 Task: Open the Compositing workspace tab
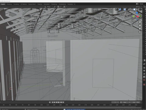tap(62, 4)
